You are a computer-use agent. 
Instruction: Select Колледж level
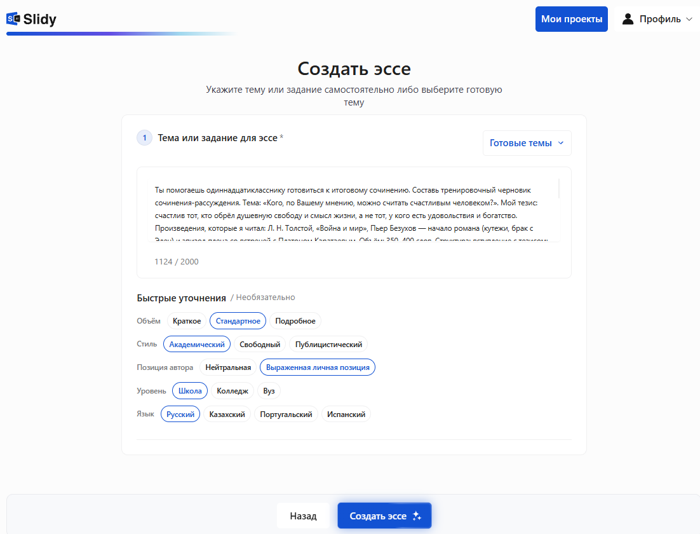(x=232, y=390)
